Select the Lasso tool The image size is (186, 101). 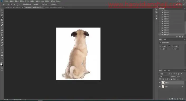coord(2,15)
